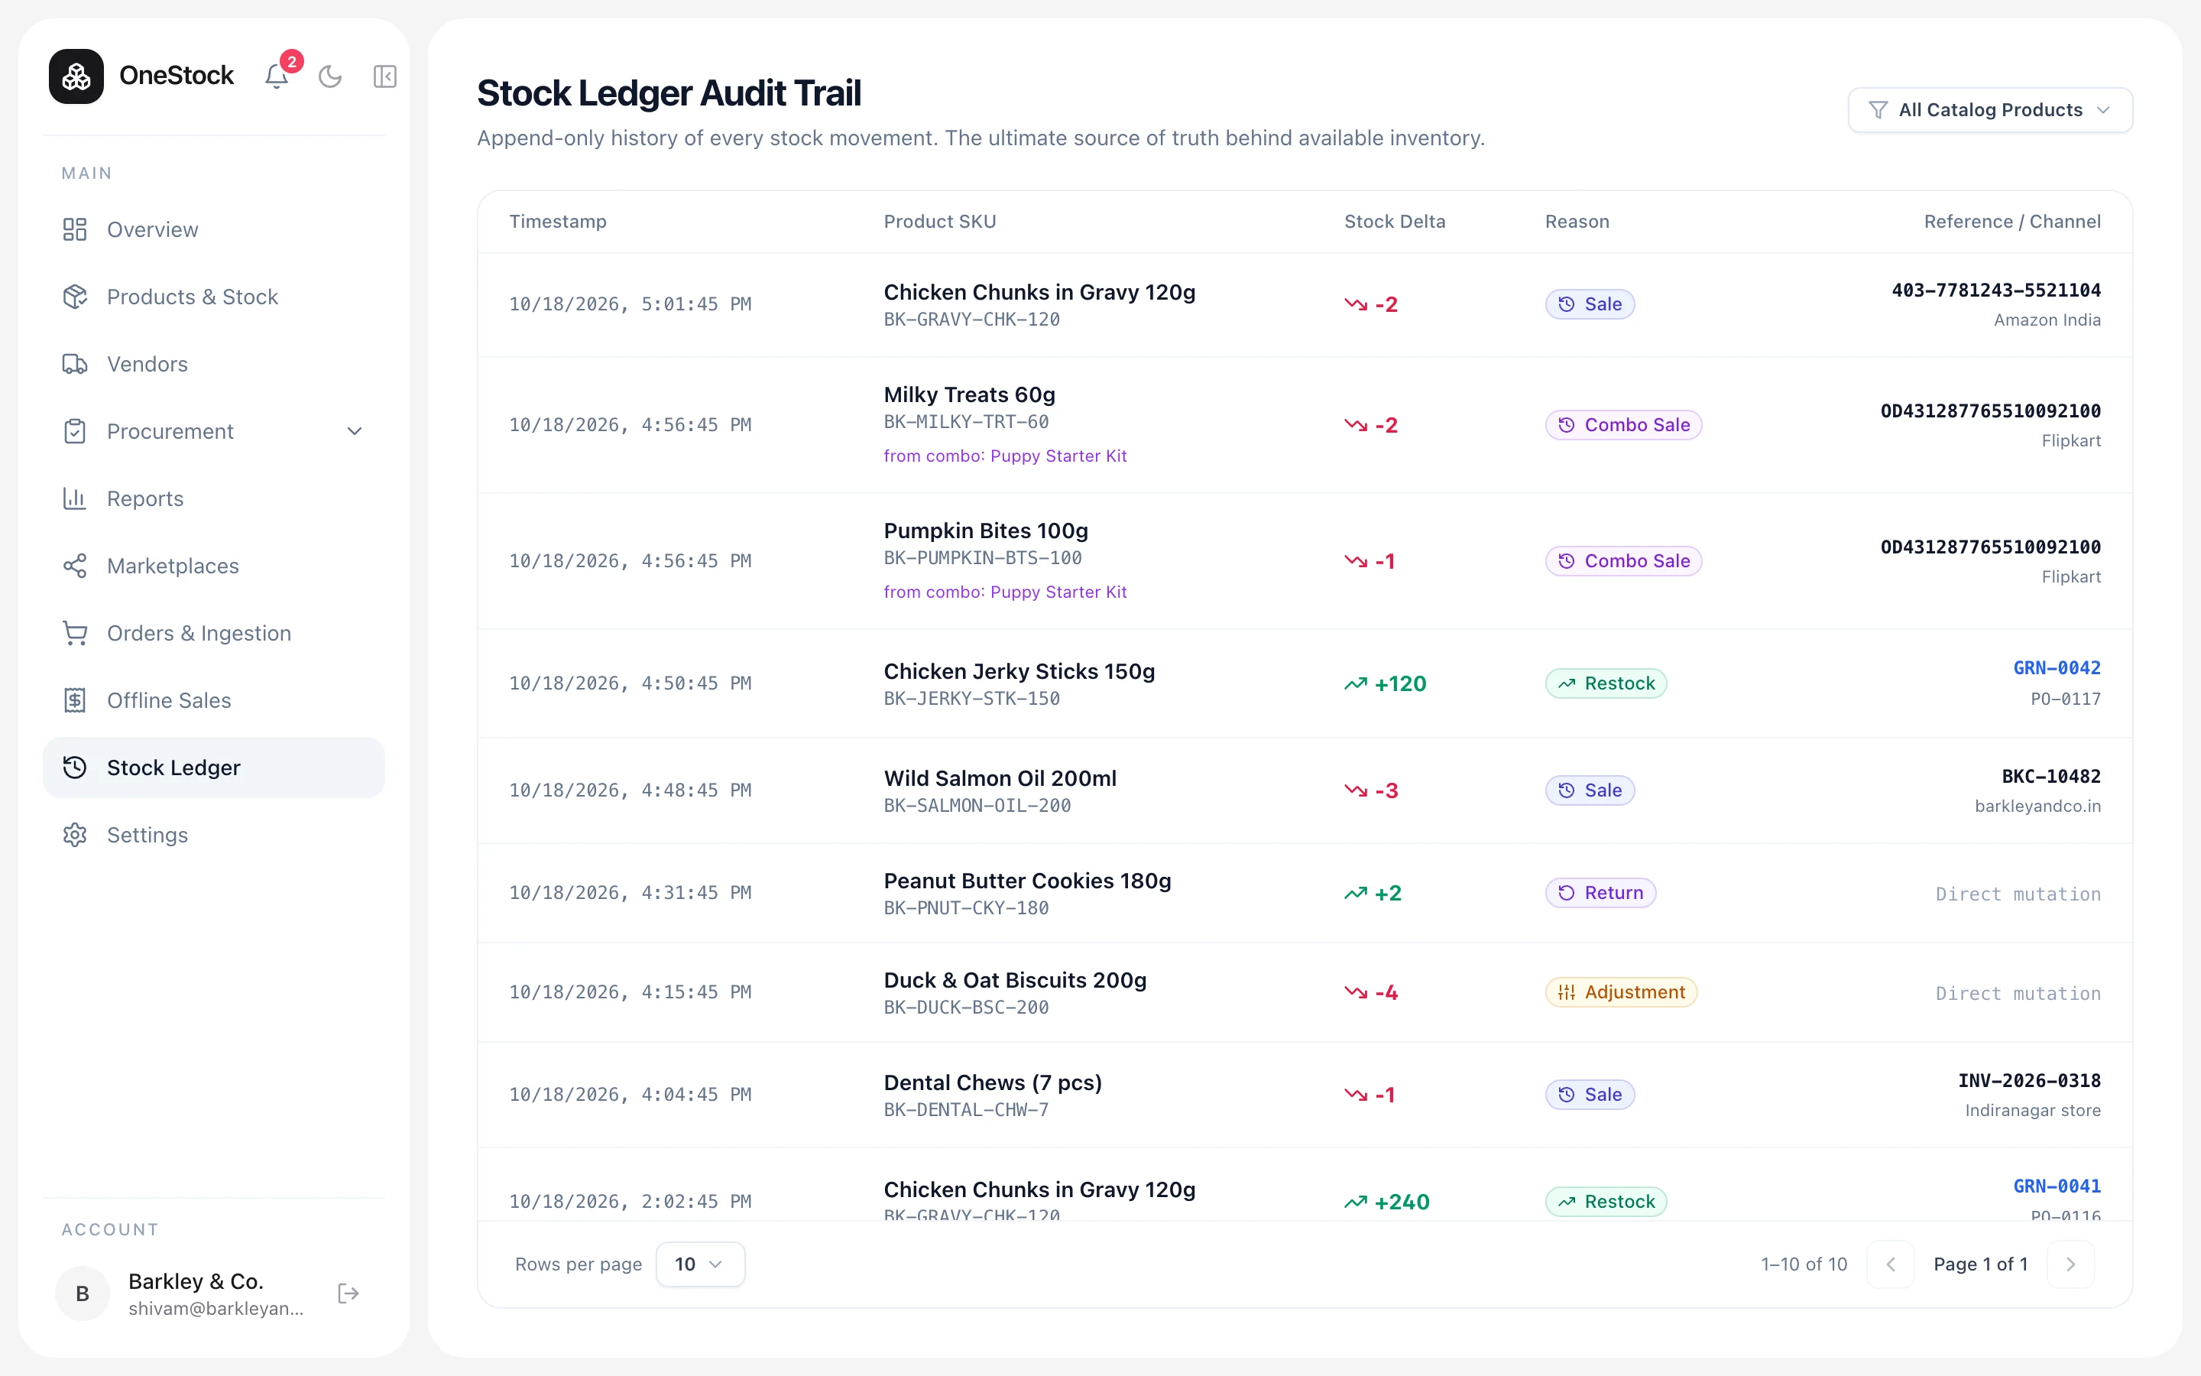Click the Barkley & Co. avatar
The image size is (2201, 1376).
(x=83, y=1293)
